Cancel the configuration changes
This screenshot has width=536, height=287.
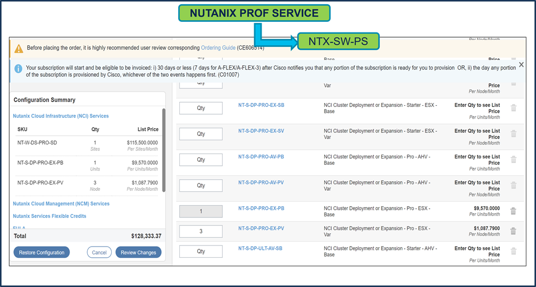pyautogui.click(x=99, y=252)
